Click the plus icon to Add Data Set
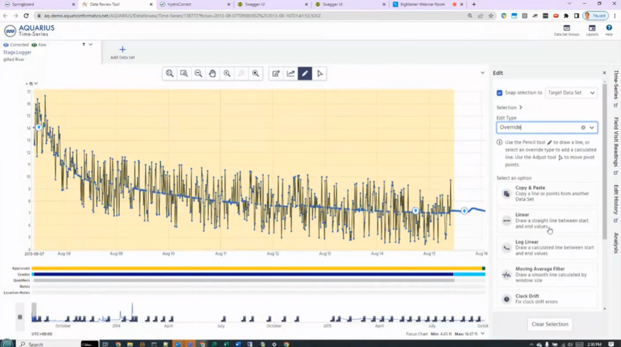The height and width of the screenshot is (347, 621). click(122, 50)
